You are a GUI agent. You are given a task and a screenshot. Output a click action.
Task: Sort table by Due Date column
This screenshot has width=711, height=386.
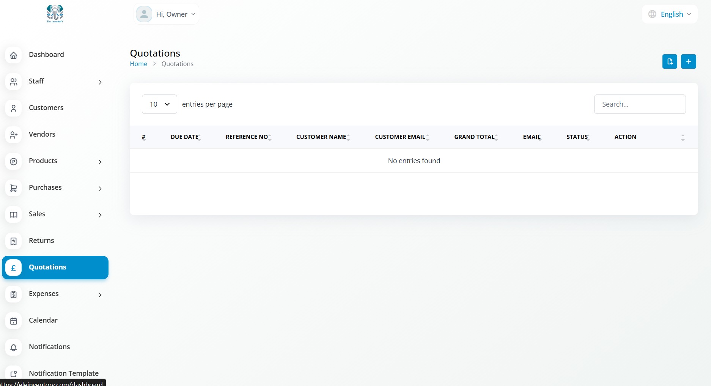(x=186, y=137)
